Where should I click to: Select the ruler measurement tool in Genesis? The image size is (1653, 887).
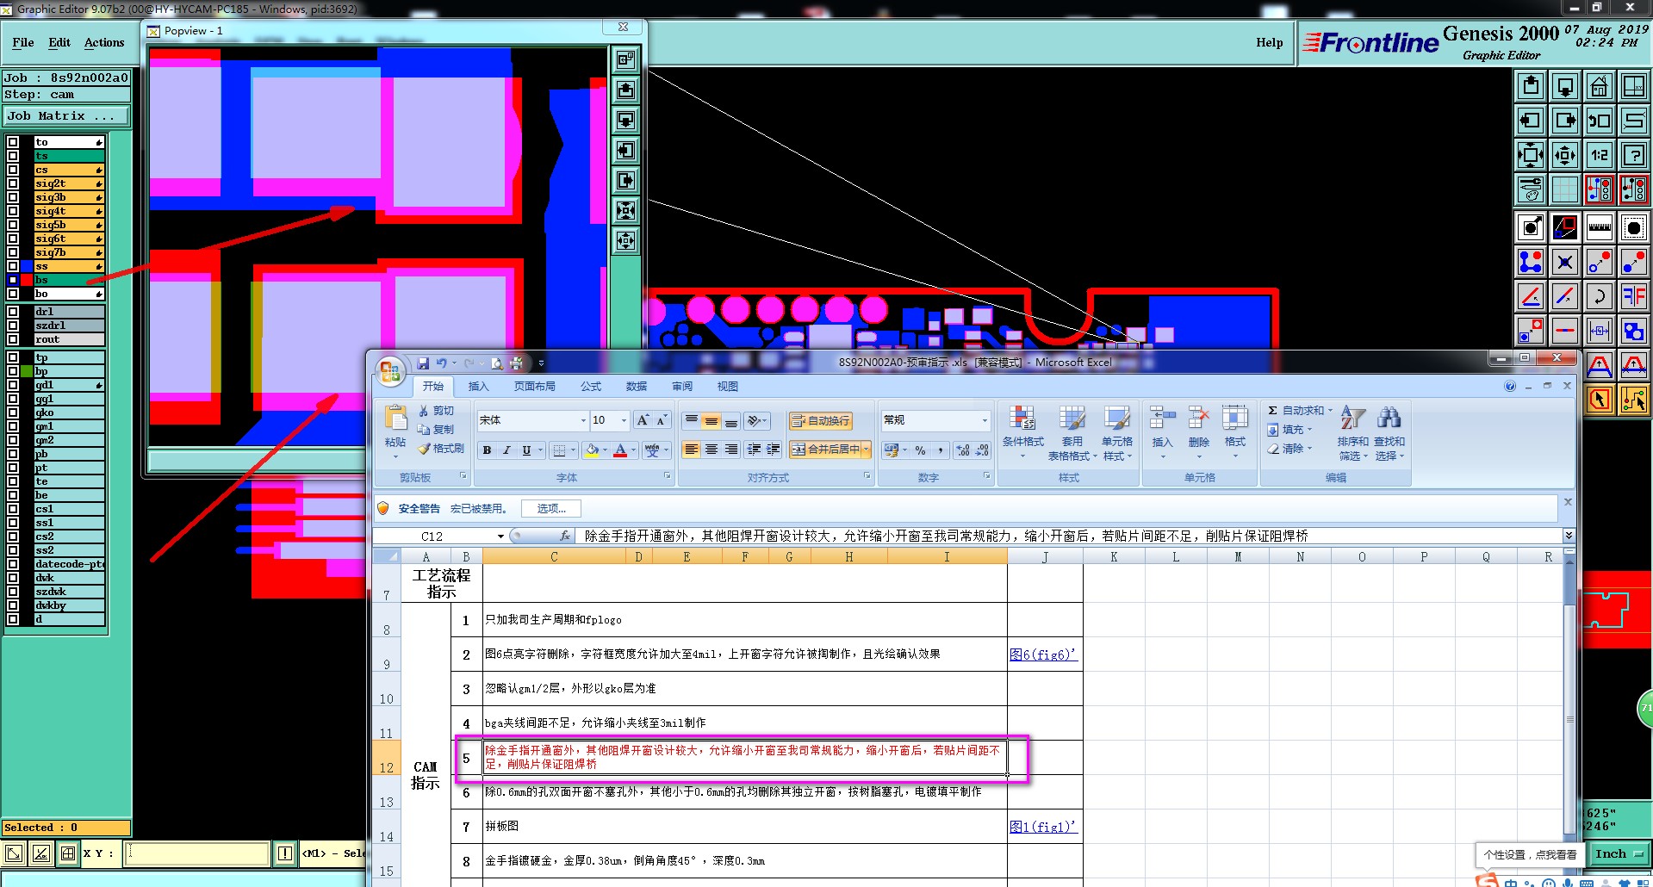point(1600,227)
